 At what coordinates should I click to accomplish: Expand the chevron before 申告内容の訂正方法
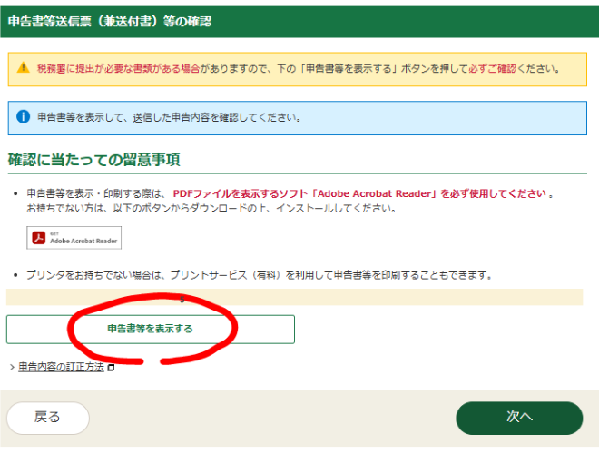tap(12, 368)
